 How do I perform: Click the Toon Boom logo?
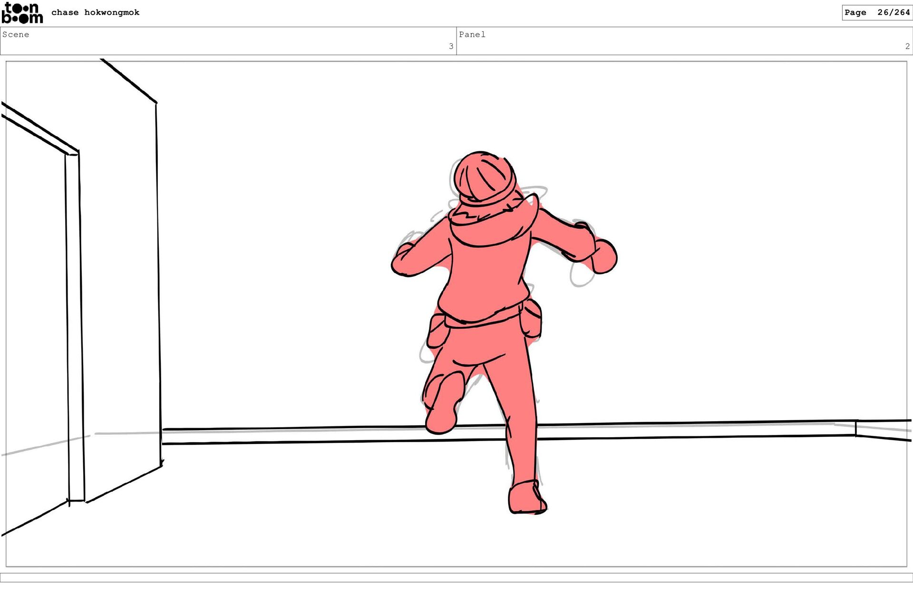click(22, 13)
